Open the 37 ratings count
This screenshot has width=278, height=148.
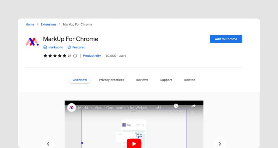pyautogui.click(x=69, y=56)
